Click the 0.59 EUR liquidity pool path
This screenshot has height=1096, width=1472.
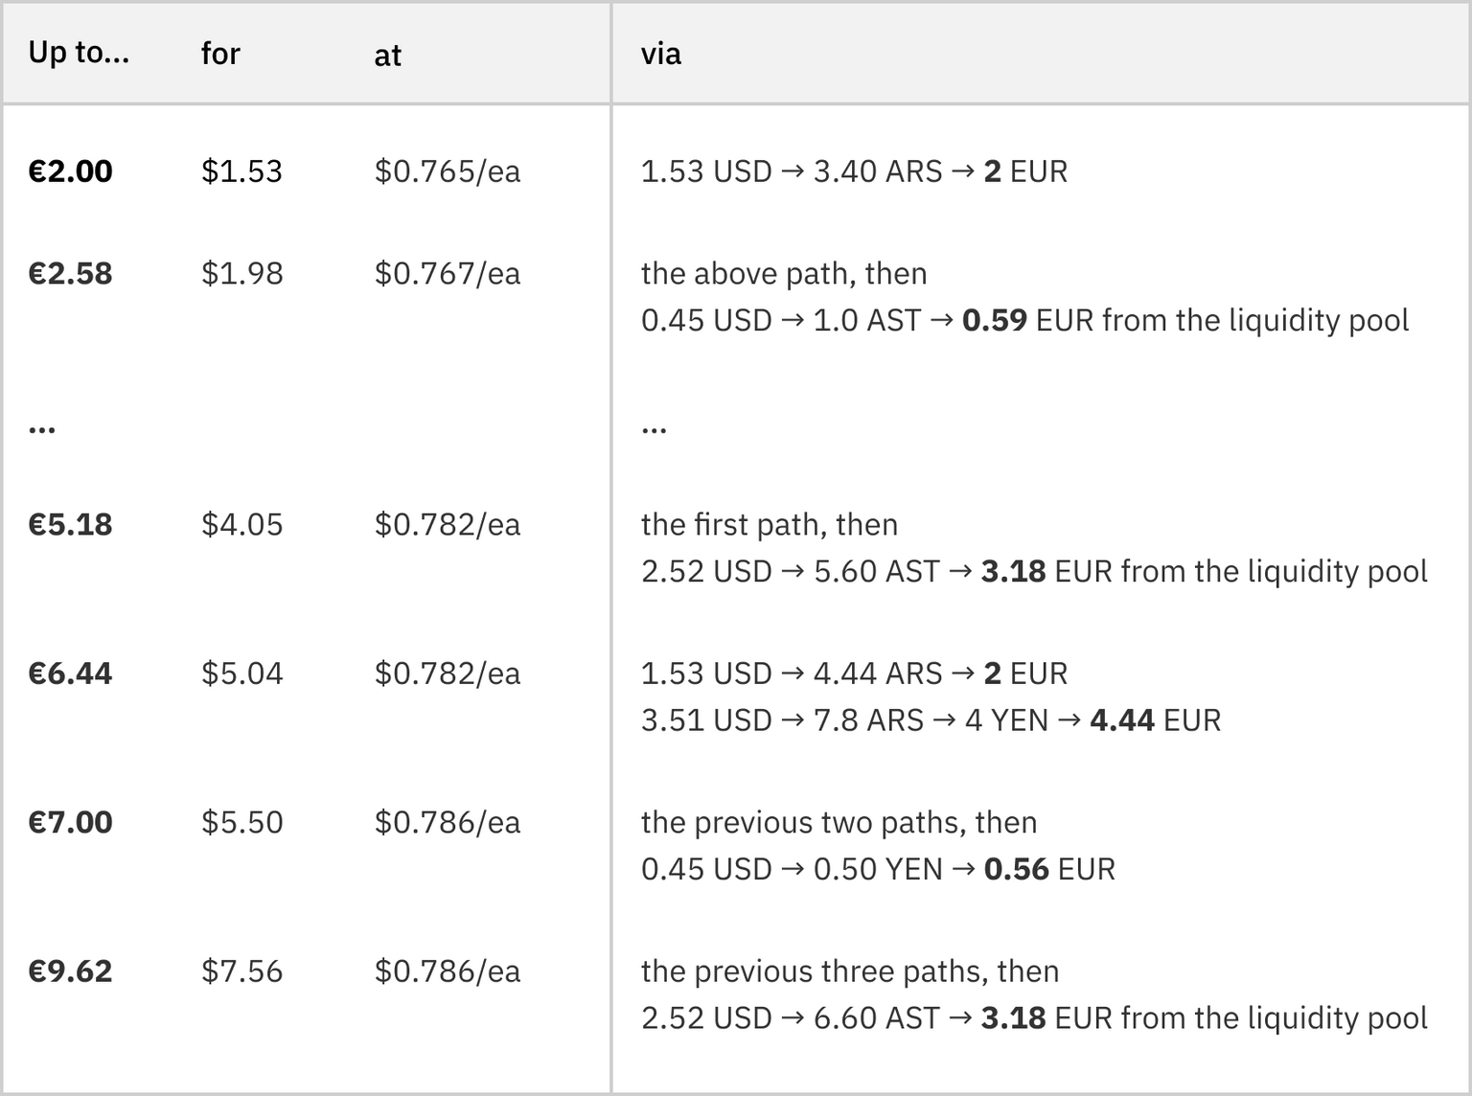coord(1024,320)
